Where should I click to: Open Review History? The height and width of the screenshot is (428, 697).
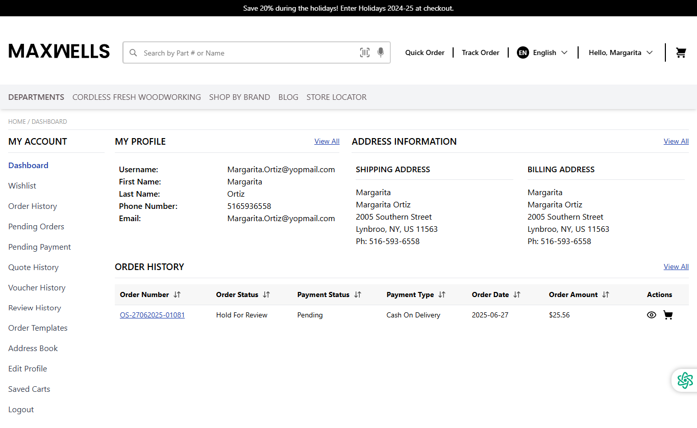pyautogui.click(x=35, y=308)
